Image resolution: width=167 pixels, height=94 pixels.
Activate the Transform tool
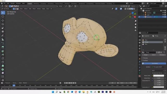click(x=3, y=32)
